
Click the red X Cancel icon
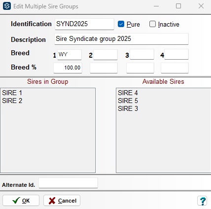coord(52,201)
